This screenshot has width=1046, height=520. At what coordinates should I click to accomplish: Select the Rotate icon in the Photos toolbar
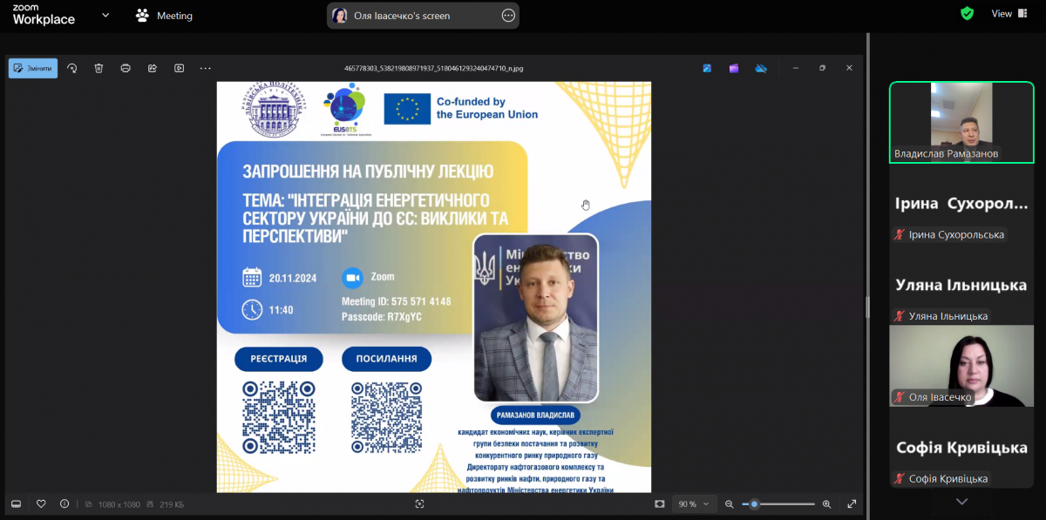(x=72, y=68)
